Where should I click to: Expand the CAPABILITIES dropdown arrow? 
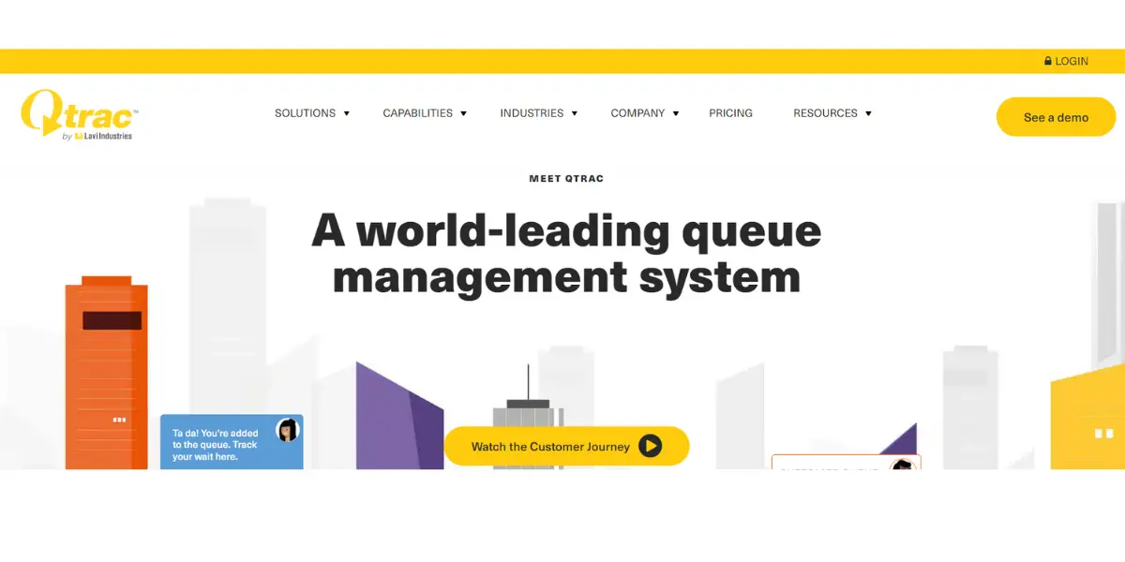[x=463, y=113]
